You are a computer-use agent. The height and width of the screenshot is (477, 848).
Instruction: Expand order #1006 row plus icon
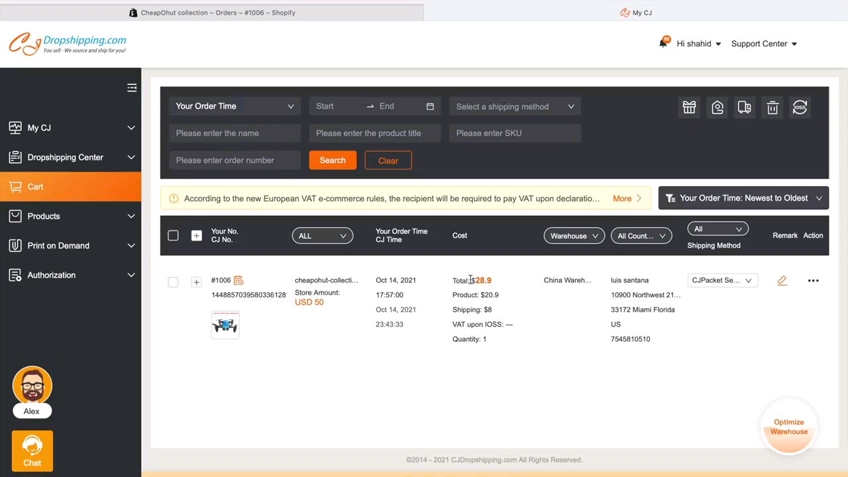click(x=196, y=282)
